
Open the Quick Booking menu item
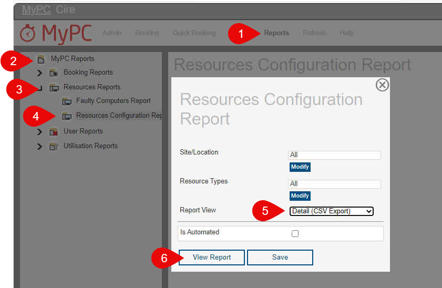[x=194, y=33]
